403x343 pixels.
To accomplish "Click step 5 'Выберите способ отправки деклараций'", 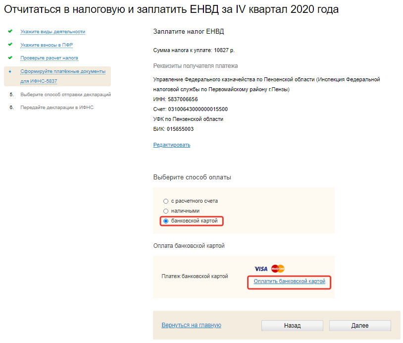I will click(x=65, y=94).
